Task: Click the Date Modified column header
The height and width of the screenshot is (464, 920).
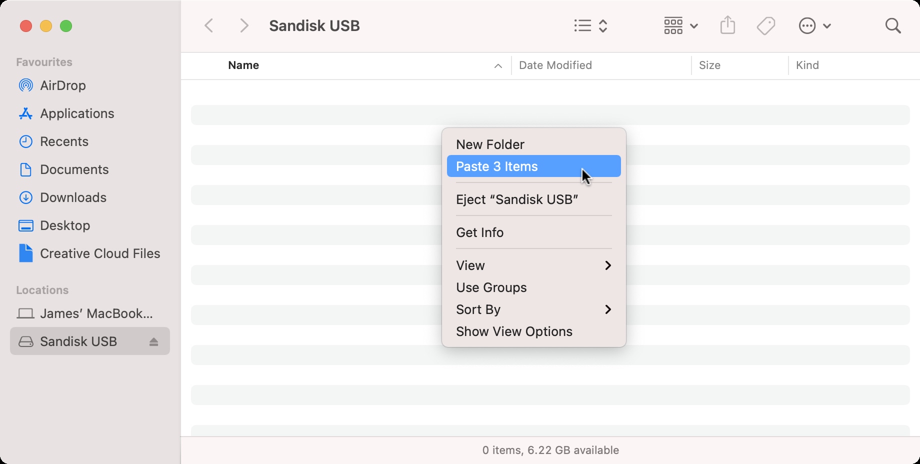Action: [x=555, y=65]
